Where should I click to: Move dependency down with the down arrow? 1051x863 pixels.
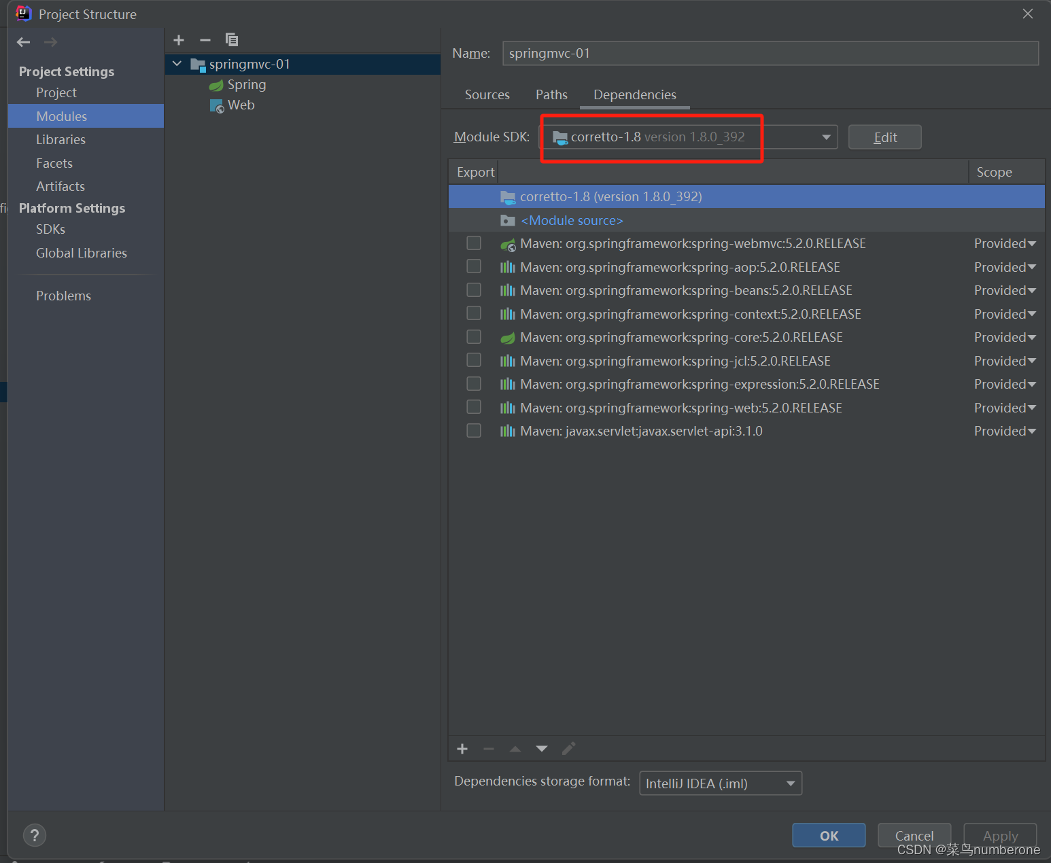(x=542, y=749)
